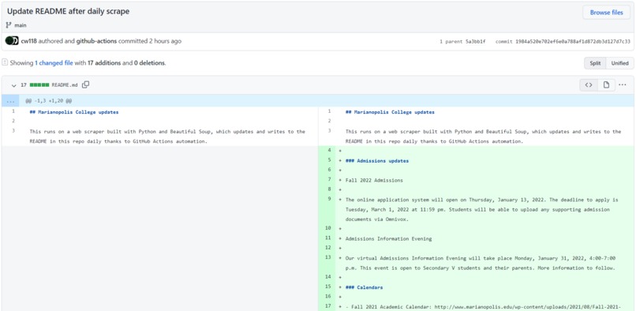Image resolution: width=636 pixels, height=311 pixels.
Task: Open cw118 author profile link
Action: click(x=28, y=41)
